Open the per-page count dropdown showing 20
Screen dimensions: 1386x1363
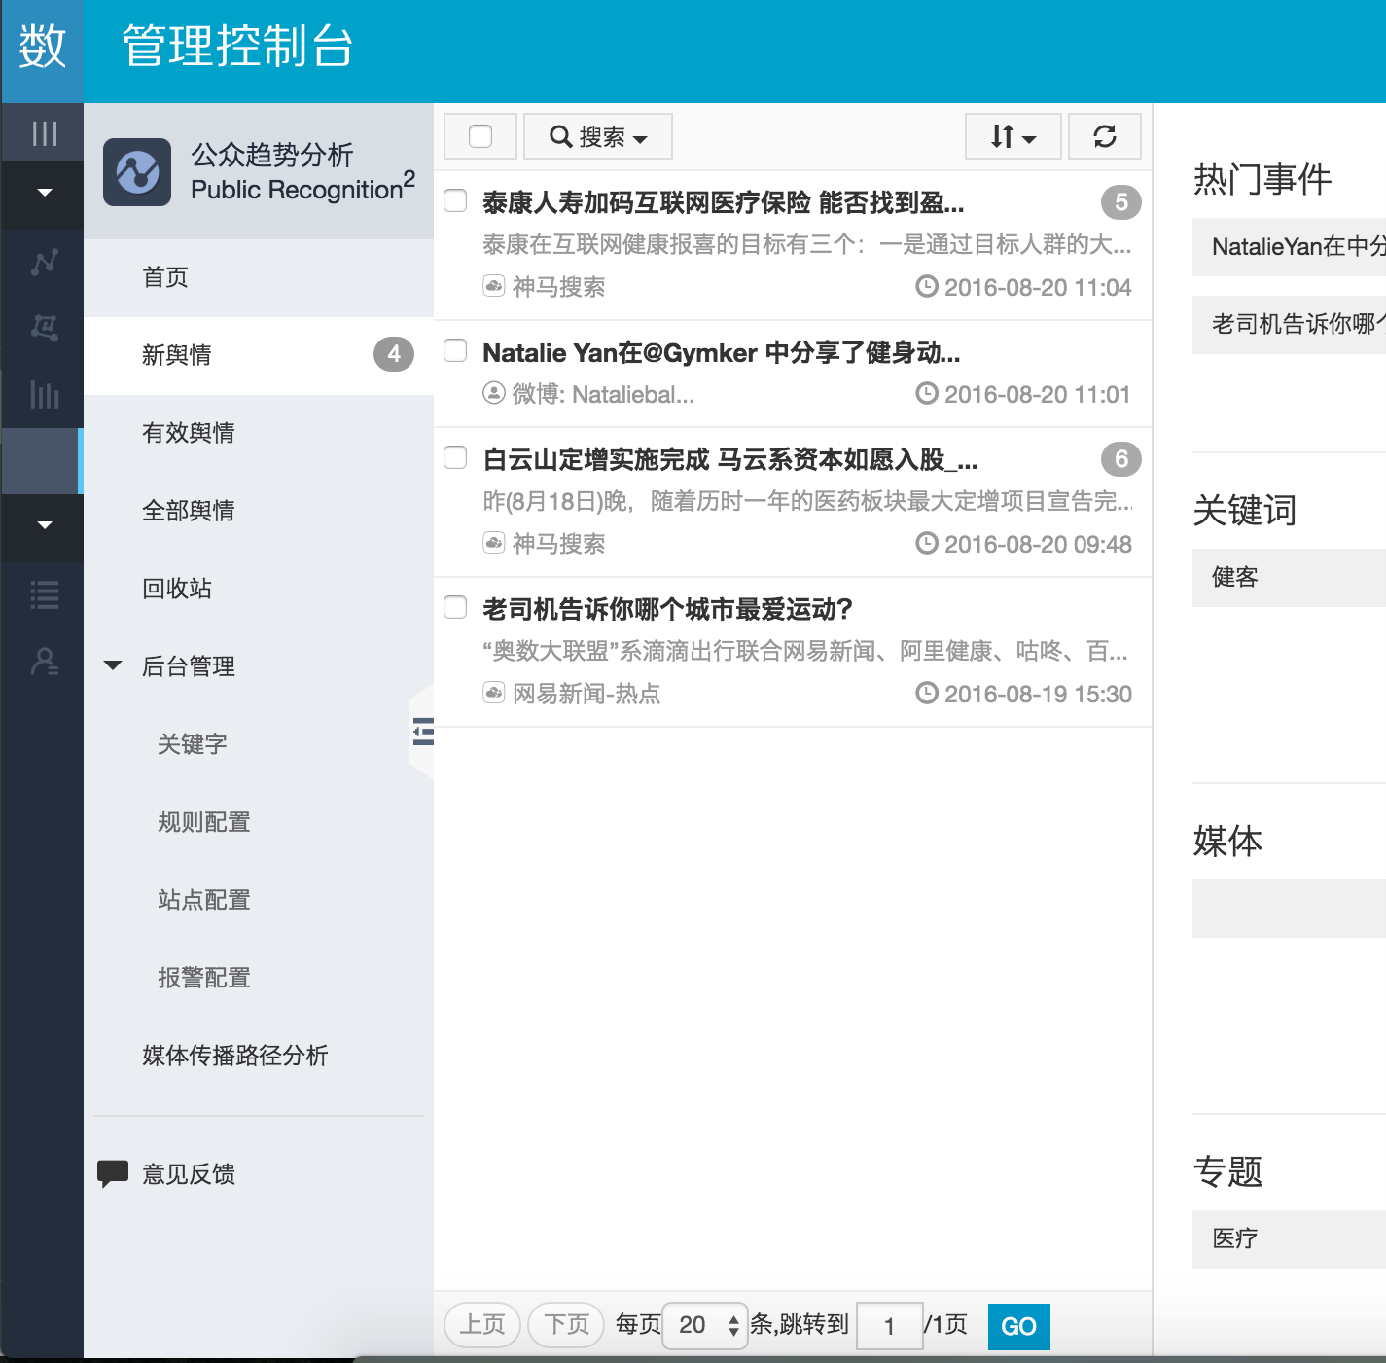click(705, 1325)
